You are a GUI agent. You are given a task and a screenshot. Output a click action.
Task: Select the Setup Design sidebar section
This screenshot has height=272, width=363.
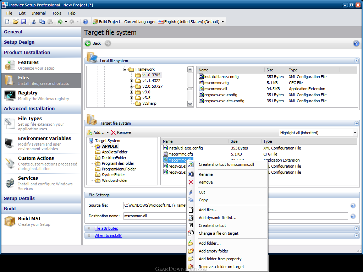click(41, 42)
